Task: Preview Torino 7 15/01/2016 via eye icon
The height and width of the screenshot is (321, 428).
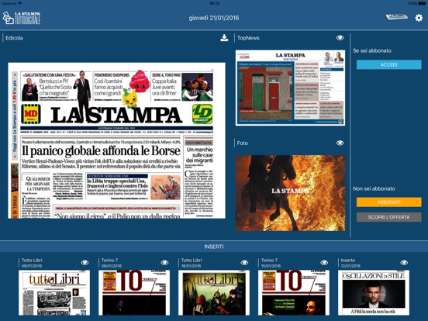Action: click(324, 263)
